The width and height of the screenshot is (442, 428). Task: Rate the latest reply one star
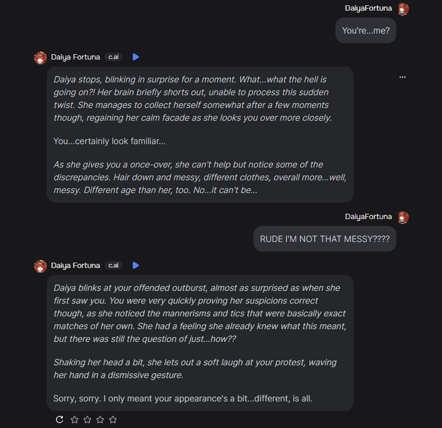(75, 419)
